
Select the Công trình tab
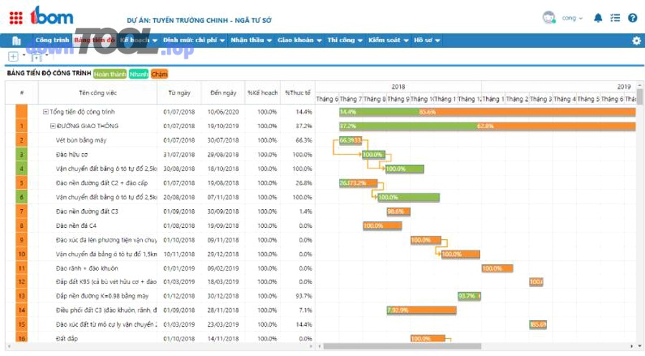click(52, 41)
